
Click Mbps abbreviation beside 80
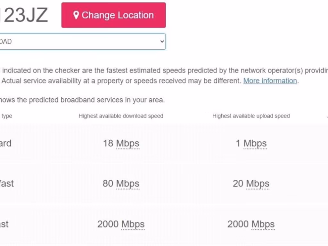[128, 184]
